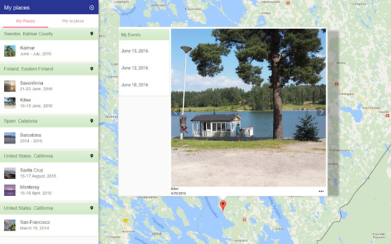Switch to the My Places tab
Viewport: 391px width, 244px height.
click(x=26, y=21)
